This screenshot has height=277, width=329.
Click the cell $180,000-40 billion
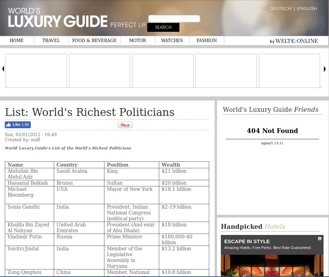pyautogui.click(x=184, y=239)
